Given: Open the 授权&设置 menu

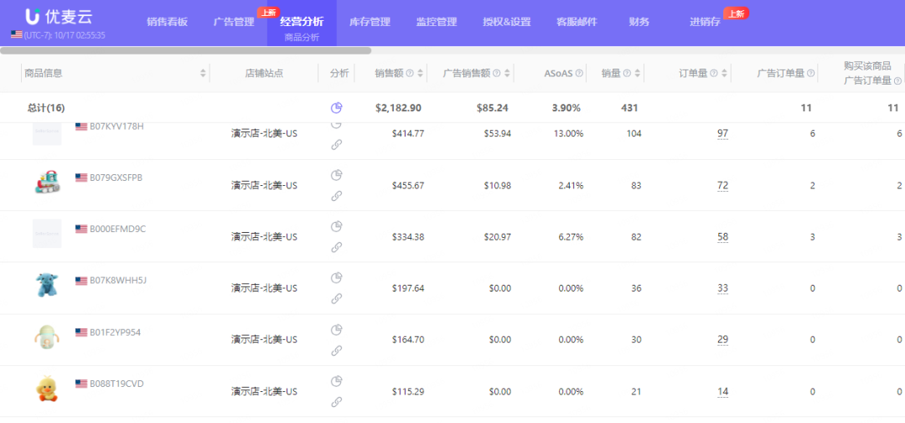Looking at the screenshot, I should click(x=507, y=22).
